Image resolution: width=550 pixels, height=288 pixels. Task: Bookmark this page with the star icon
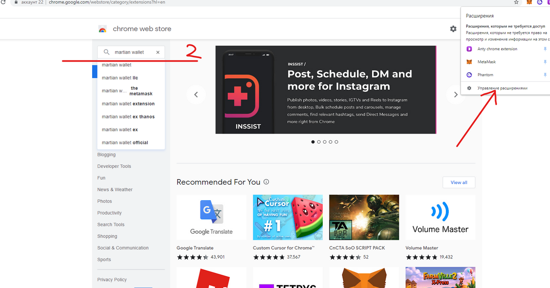tap(516, 2)
